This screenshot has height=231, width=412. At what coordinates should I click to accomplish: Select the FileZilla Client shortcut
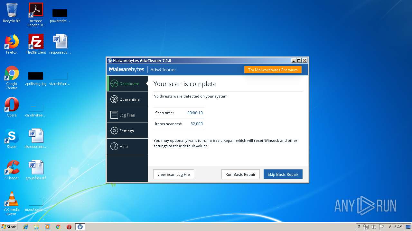pyautogui.click(x=36, y=44)
